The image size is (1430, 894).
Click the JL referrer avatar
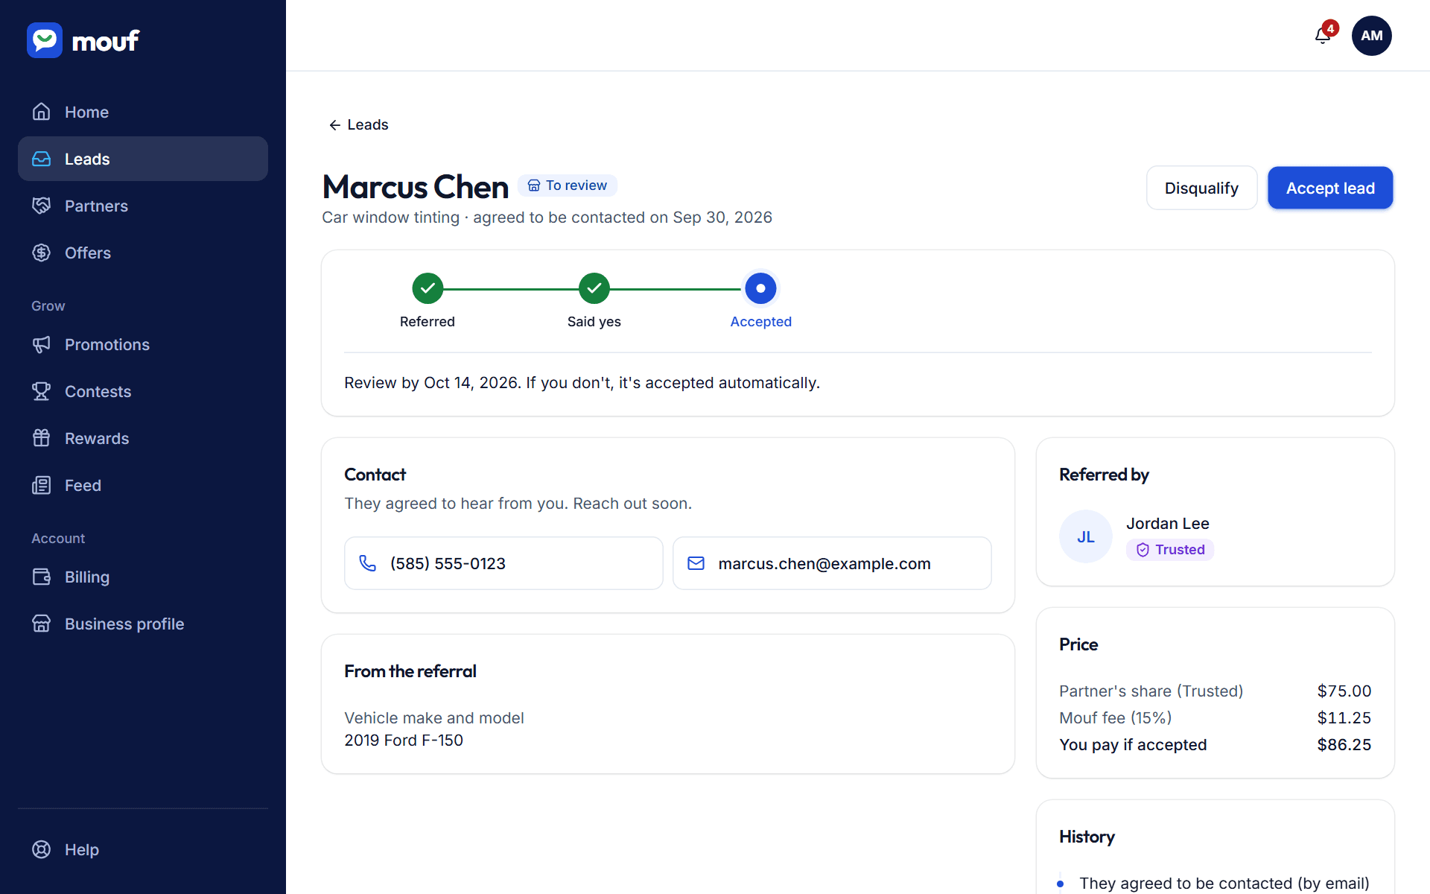coord(1086,536)
